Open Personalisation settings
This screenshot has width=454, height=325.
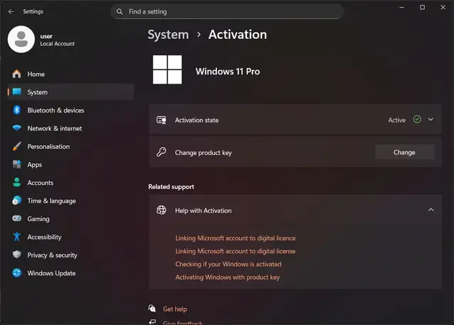pos(71,147)
